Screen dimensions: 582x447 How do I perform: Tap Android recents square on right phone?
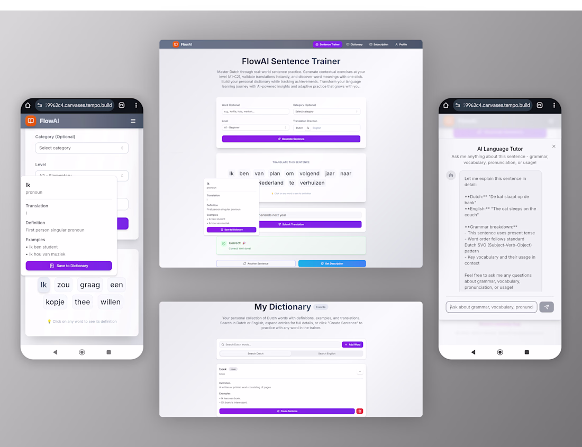(526, 352)
